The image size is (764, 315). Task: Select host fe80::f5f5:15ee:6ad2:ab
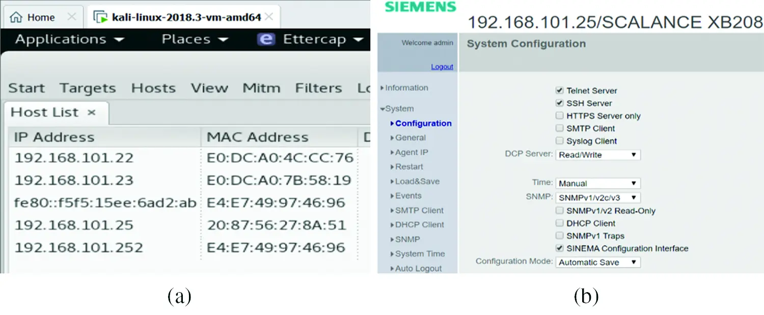tap(105, 203)
